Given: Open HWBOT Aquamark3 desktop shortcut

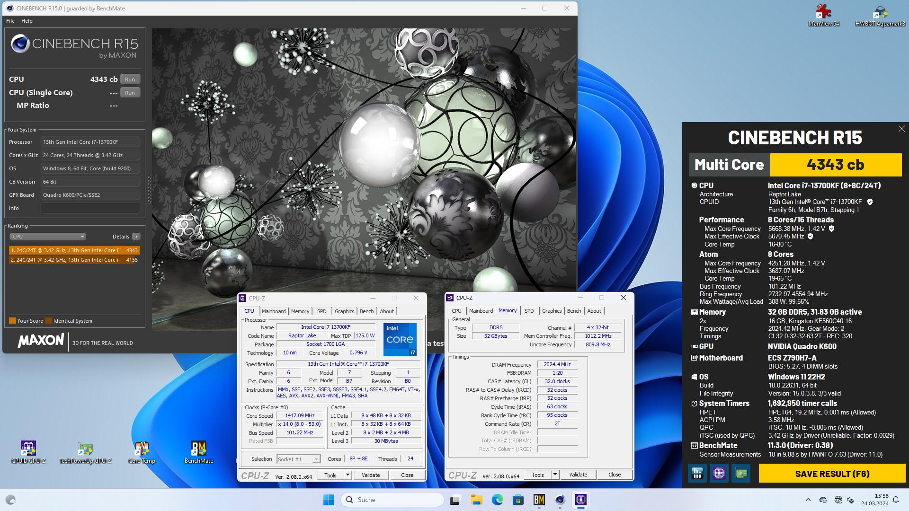Looking at the screenshot, I should (x=880, y=15).
